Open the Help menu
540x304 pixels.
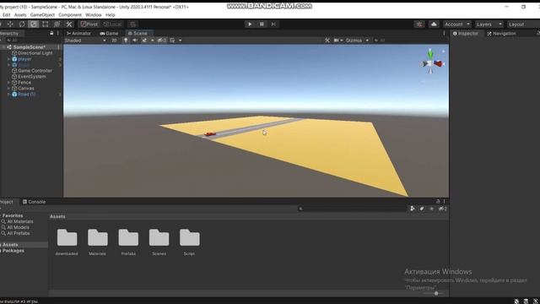111,15
